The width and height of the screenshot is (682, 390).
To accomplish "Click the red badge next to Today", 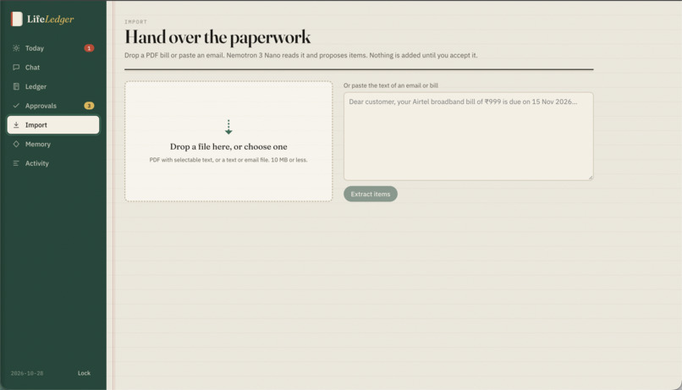I will (89, 48).
